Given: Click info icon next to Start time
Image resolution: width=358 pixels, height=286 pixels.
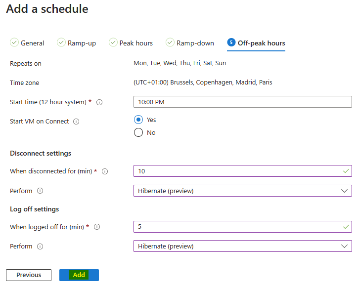Looking at the screenshot, I should [x=99, y=102].
